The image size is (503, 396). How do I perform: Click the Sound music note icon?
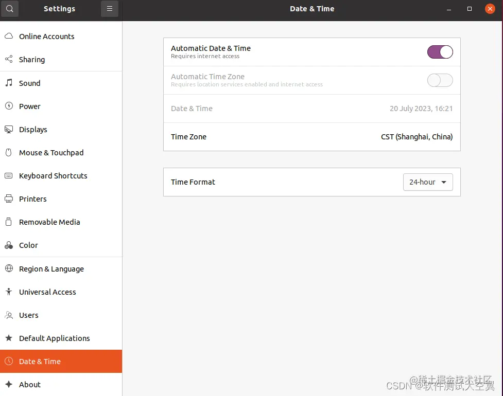click(9, 83)
